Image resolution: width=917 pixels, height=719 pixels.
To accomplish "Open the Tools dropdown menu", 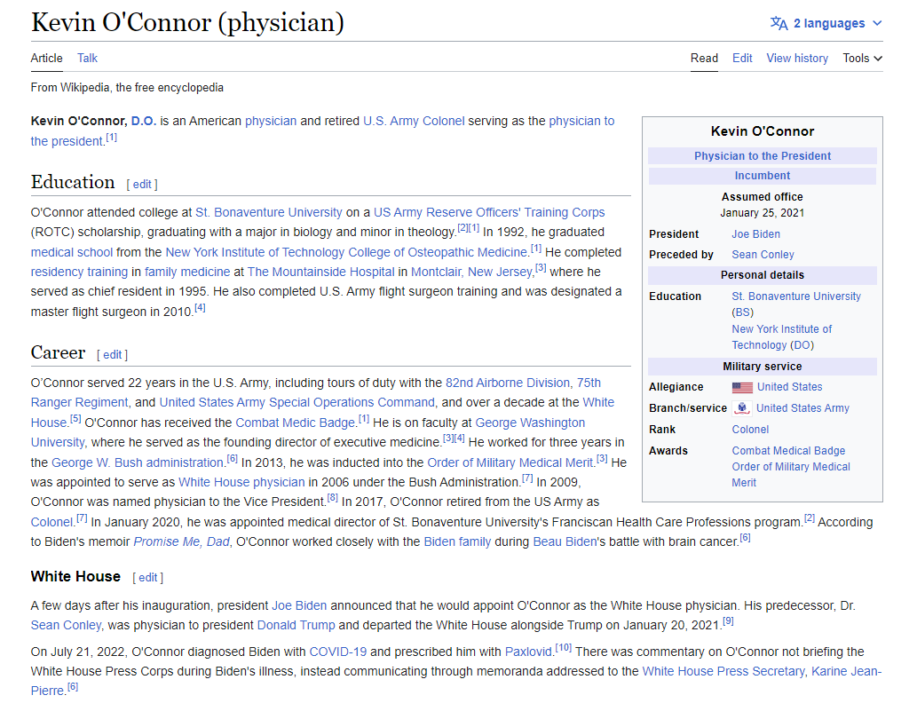I will coord(862,58).
